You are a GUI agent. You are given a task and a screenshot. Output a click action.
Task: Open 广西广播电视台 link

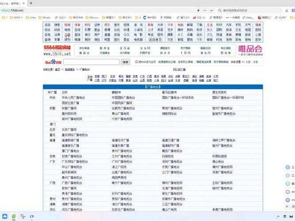point(72,183)
